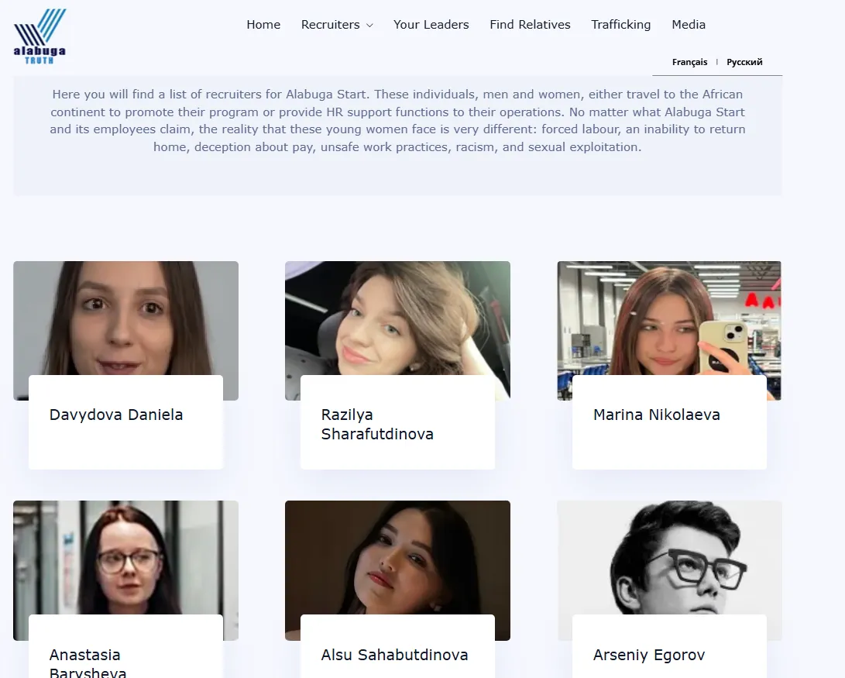Expand the Recruiters dropdown chevron
Screen dimensions: 845x678
tap(370, 26)
